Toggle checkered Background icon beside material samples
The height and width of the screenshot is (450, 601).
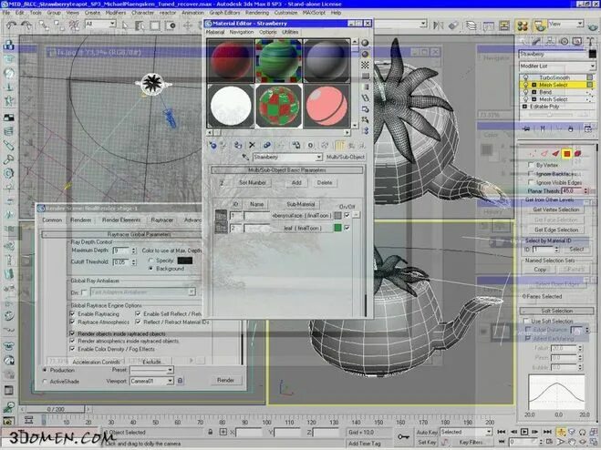pos(366,65)
